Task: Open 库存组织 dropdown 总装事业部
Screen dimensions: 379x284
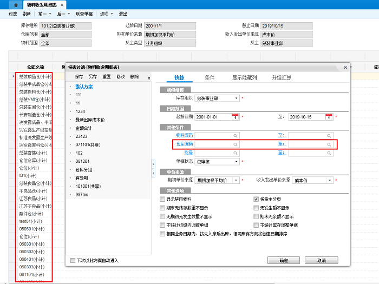Action: [x=236, y=98]
